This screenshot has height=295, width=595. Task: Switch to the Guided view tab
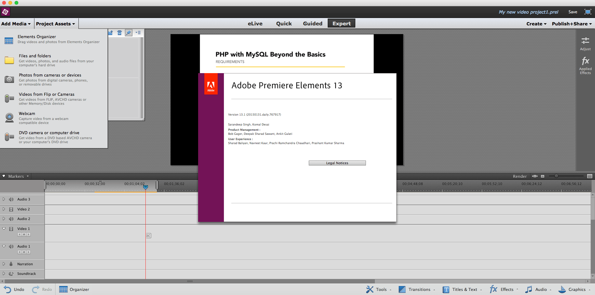313,24
